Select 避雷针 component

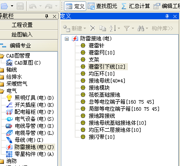click(96, 46)
